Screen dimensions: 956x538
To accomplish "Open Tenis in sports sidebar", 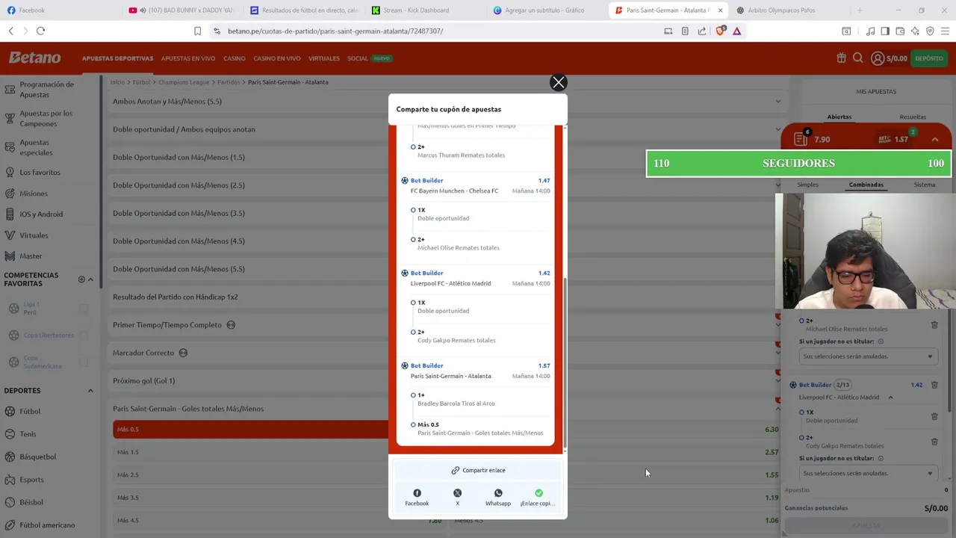I will (28, 434).
